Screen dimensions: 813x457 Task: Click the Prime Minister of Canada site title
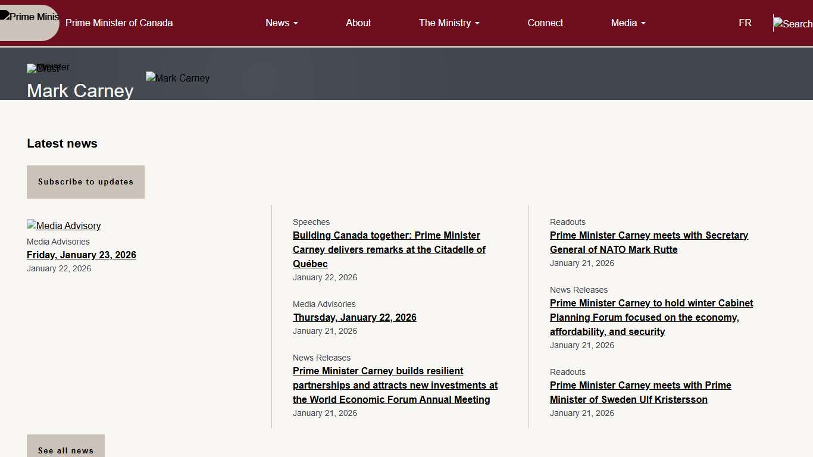click(x=119, y=23)
